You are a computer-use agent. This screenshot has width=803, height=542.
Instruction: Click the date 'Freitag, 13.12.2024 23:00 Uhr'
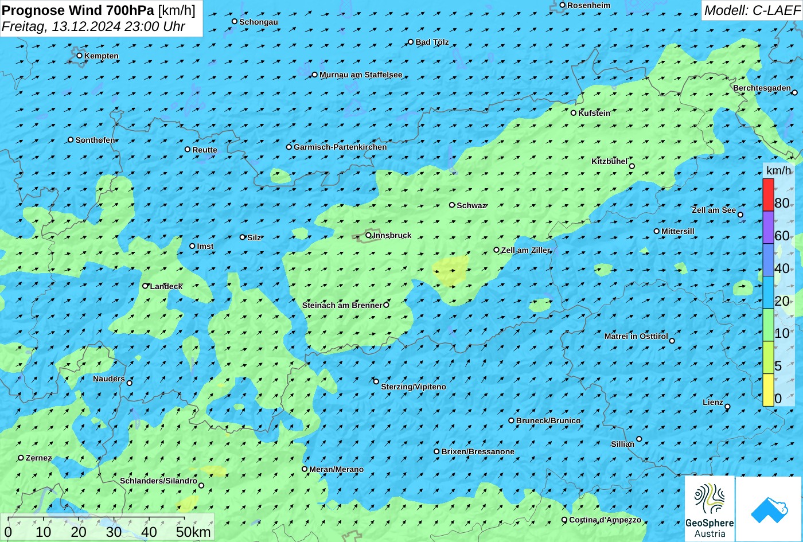click(93, 26)
